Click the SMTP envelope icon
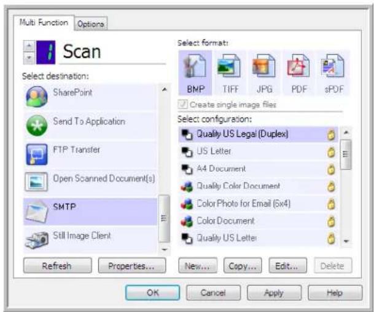Screen dimensions: 374x312 [36, 211]
